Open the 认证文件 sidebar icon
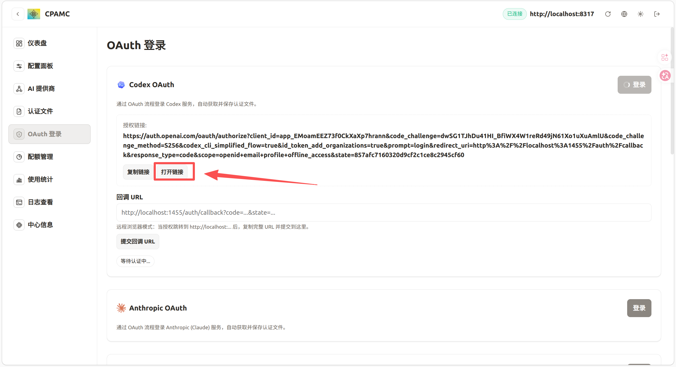 (x=19, y=111)
